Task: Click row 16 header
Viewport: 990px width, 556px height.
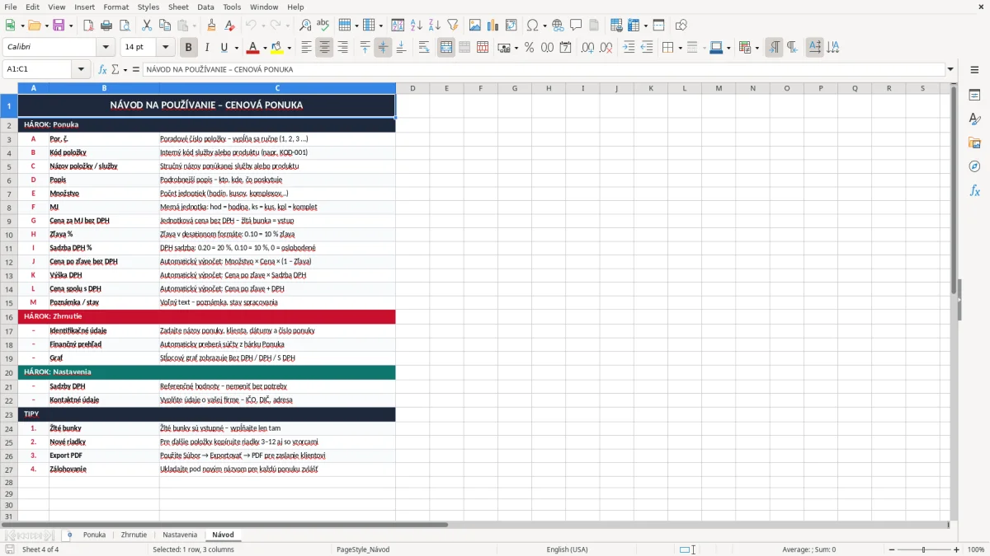Action: (x=9, y=316)
